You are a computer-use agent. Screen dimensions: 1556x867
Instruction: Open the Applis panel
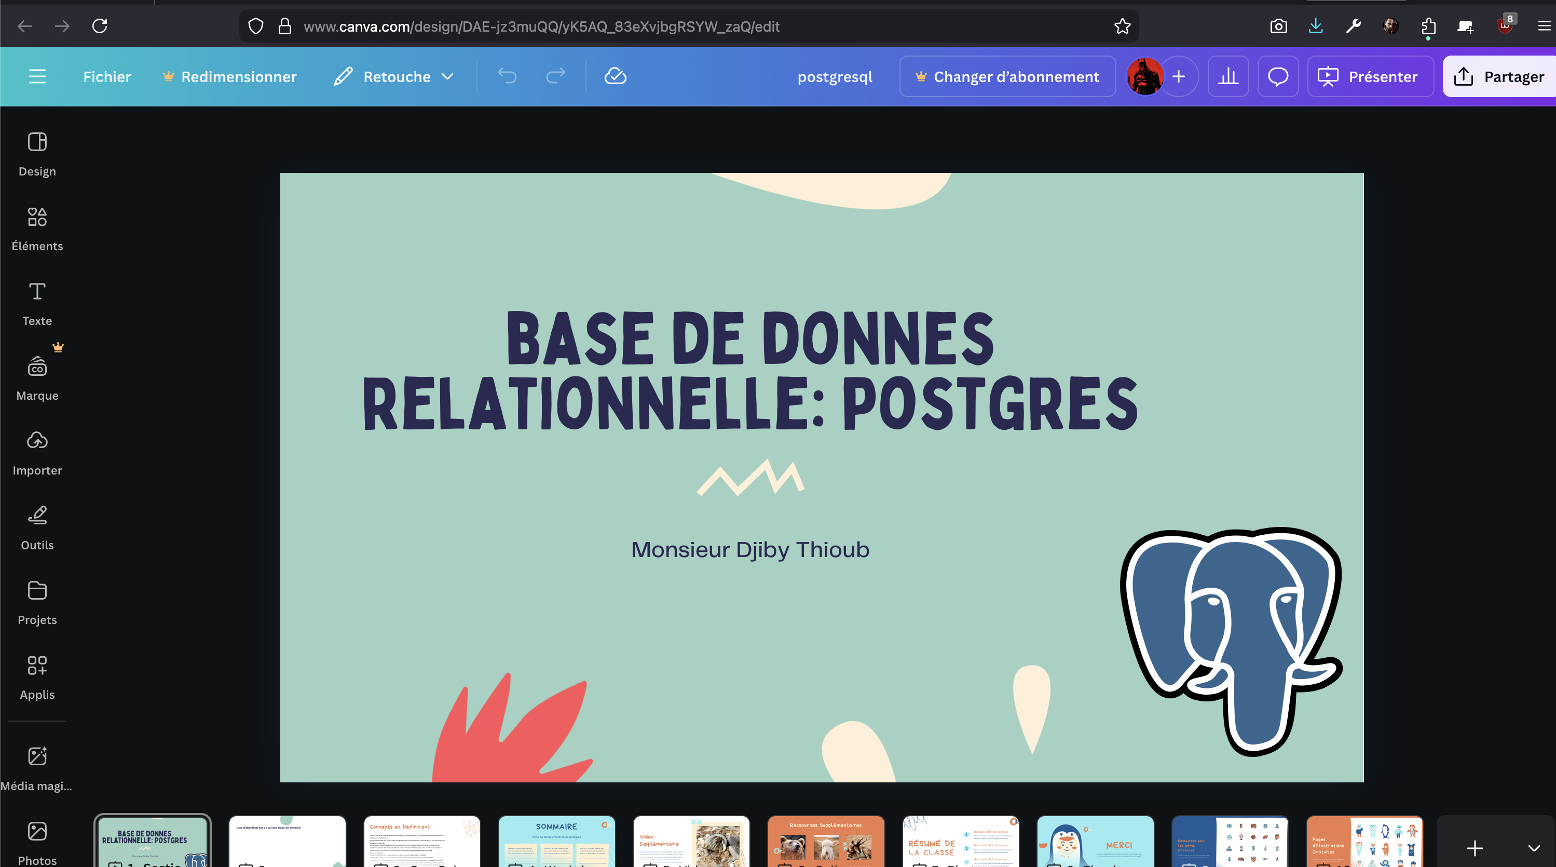tap(37, 676)
